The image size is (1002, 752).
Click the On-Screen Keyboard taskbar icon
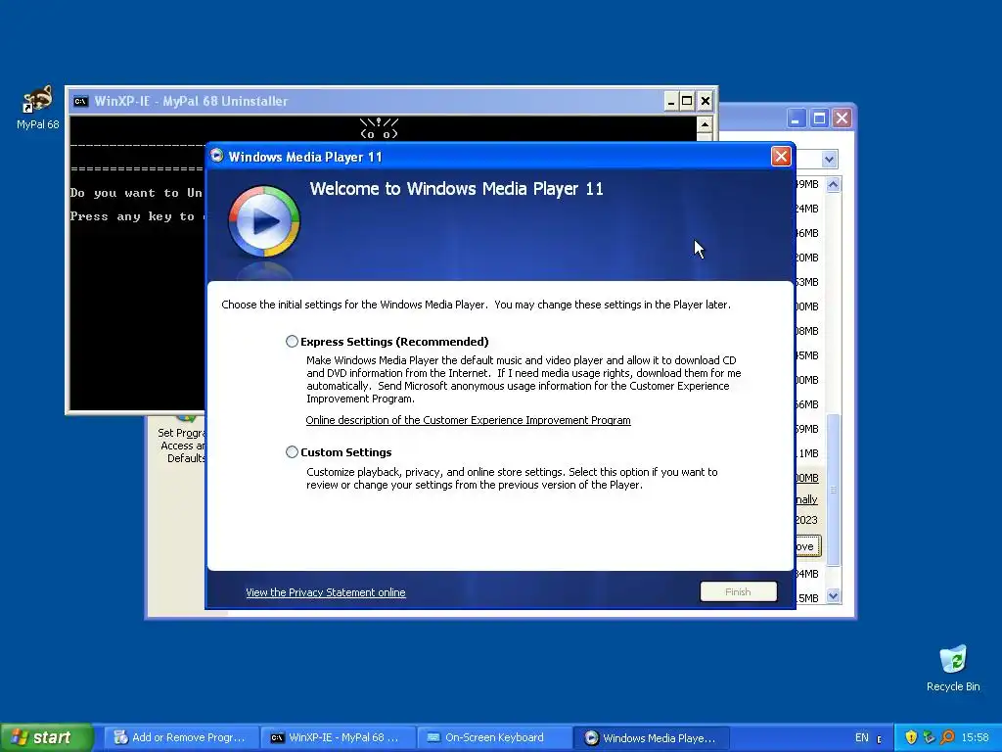(433, 737)
